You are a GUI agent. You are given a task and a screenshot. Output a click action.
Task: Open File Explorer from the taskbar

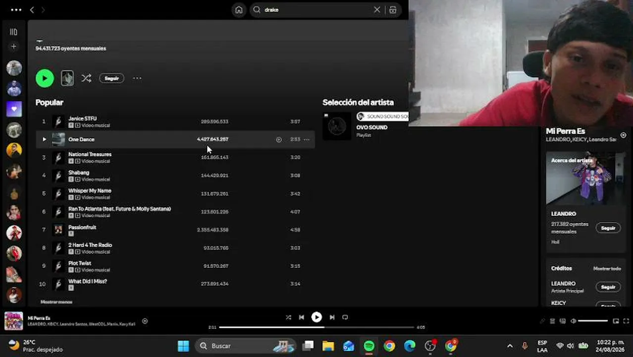click(328, 346)
